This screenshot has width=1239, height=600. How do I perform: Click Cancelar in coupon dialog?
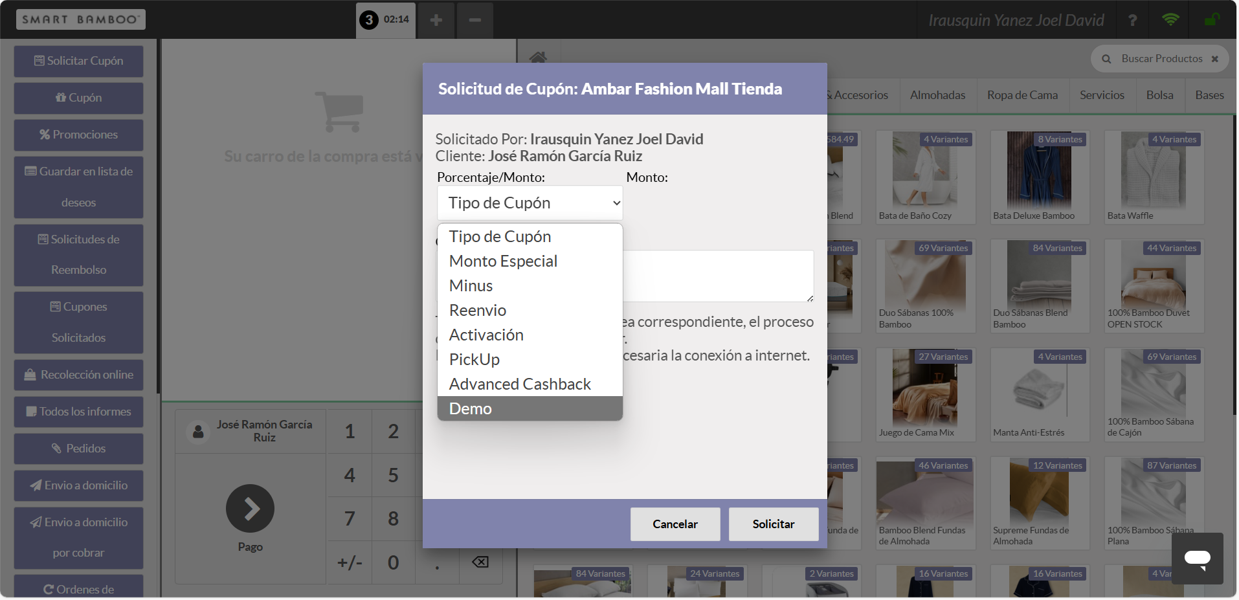[x=675, y=524]
